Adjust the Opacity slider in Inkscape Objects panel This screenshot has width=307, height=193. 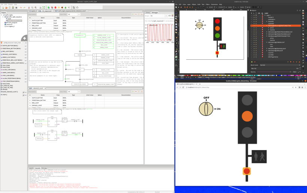274,72
